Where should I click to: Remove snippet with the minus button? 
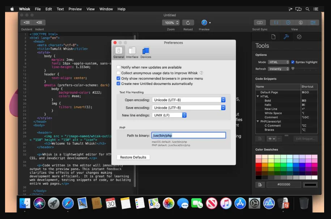279,139
